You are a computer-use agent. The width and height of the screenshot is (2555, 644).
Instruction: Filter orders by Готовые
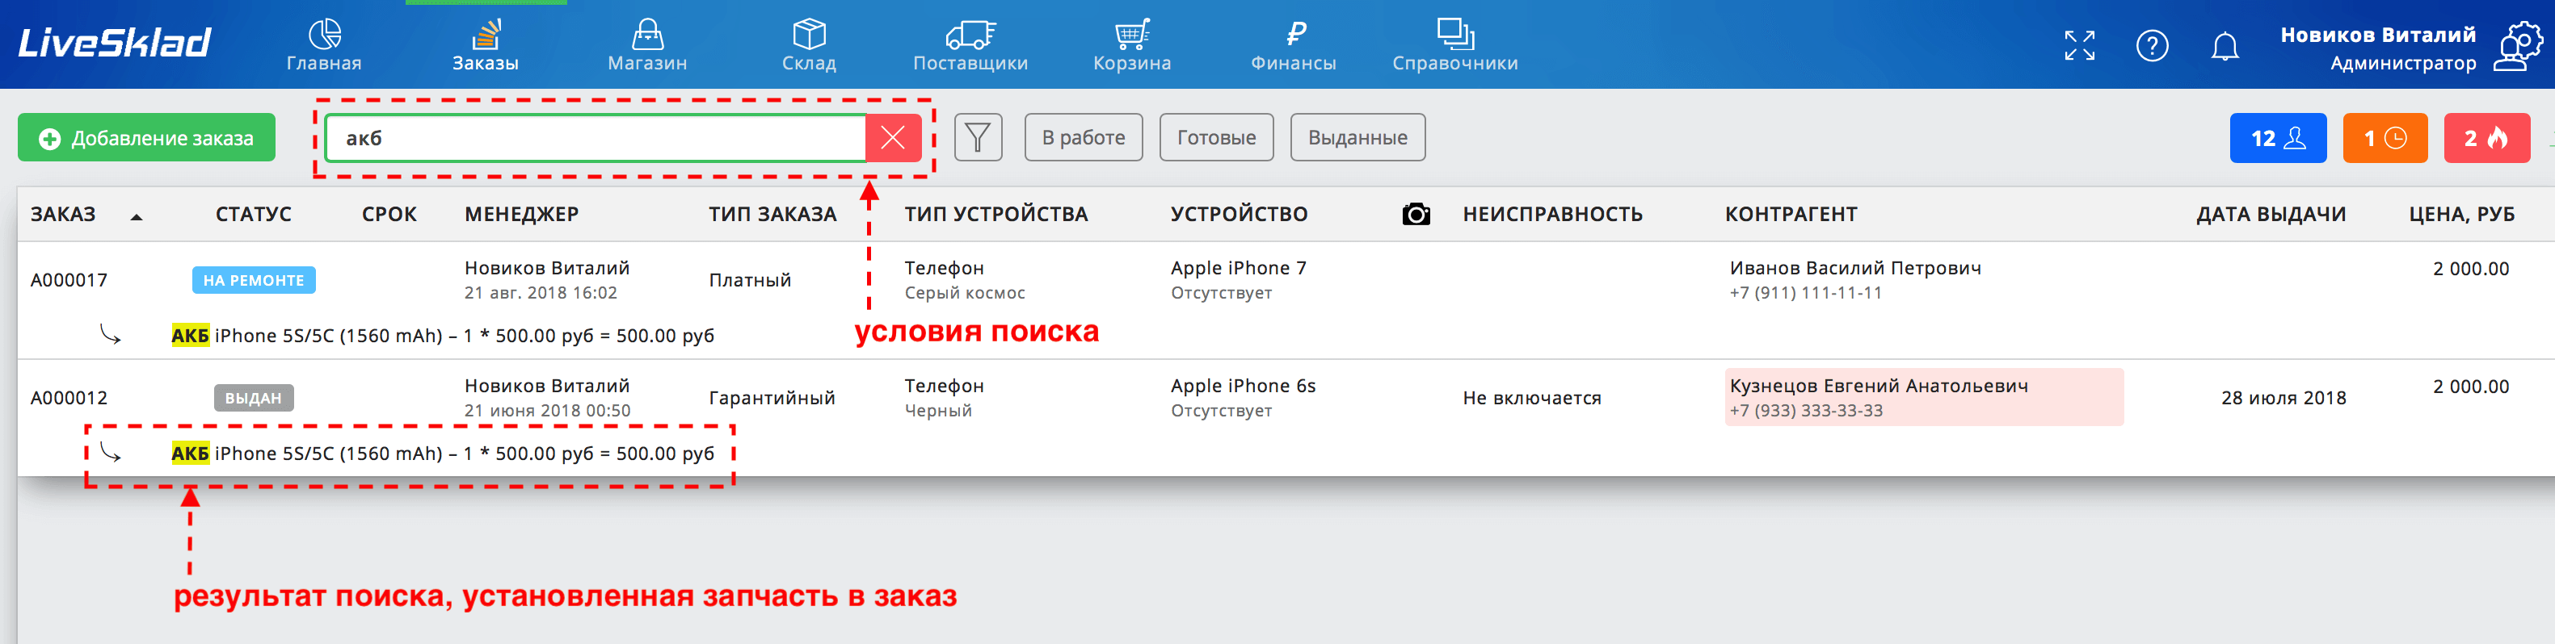(1217, 138)
